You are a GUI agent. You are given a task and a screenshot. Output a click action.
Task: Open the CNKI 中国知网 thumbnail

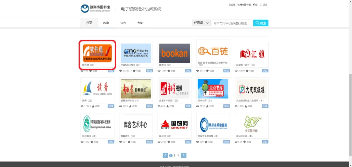click(x=136, y=53)
